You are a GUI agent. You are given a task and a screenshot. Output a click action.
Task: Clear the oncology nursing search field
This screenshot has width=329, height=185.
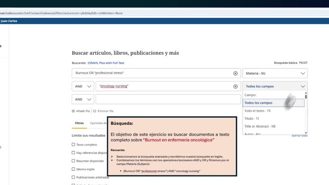(x=236, y=86)
